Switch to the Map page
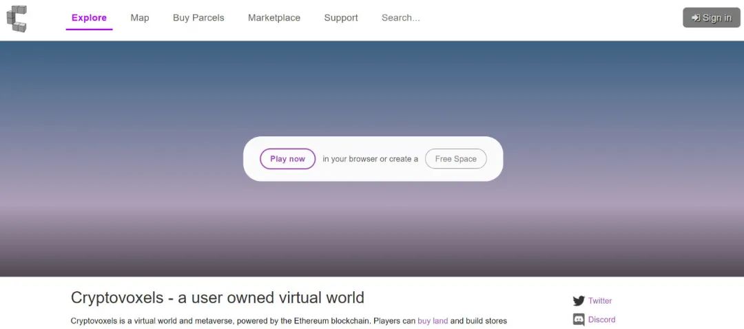The height and width of the screenshot is (329, 744). pos(140,18)
